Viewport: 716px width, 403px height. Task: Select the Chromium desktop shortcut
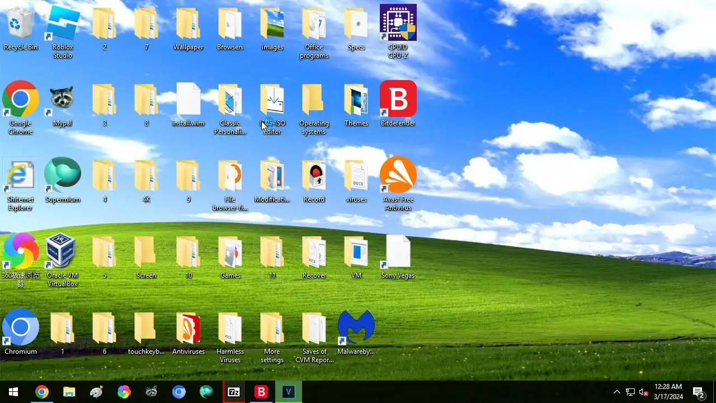pyautogui.click(x=21, y=332)
